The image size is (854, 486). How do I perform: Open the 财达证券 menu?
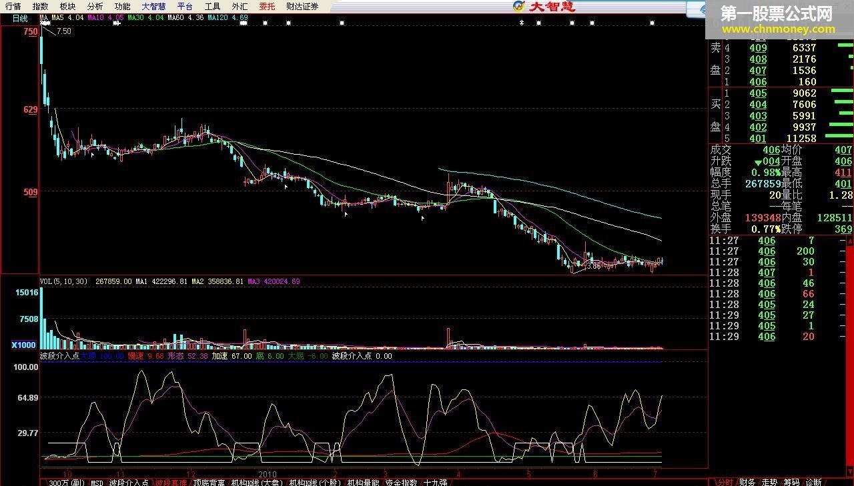302,6
